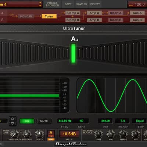The width and height of the screenshot is (147, 147).
Task: Click the green in-tune center indicator bar
Action: [x=73, y=53]
